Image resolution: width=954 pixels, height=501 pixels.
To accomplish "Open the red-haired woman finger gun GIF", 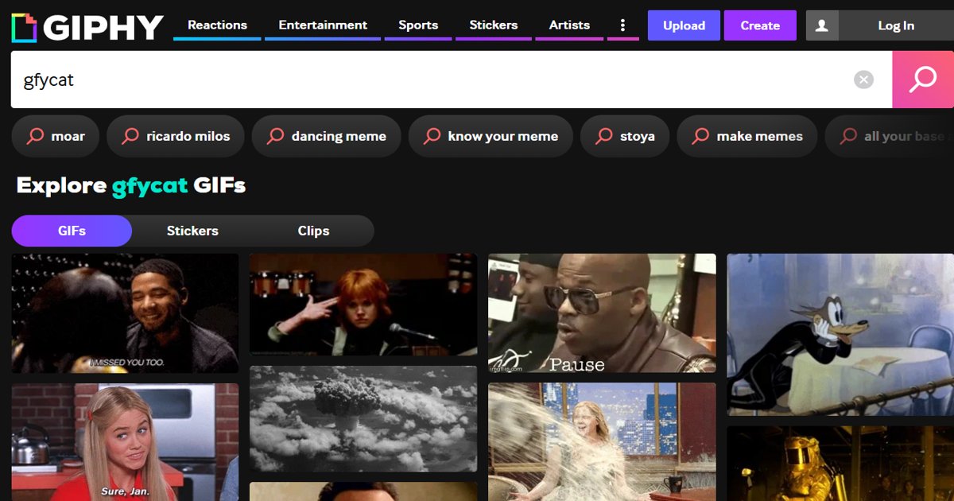I will tap(363, 305).
